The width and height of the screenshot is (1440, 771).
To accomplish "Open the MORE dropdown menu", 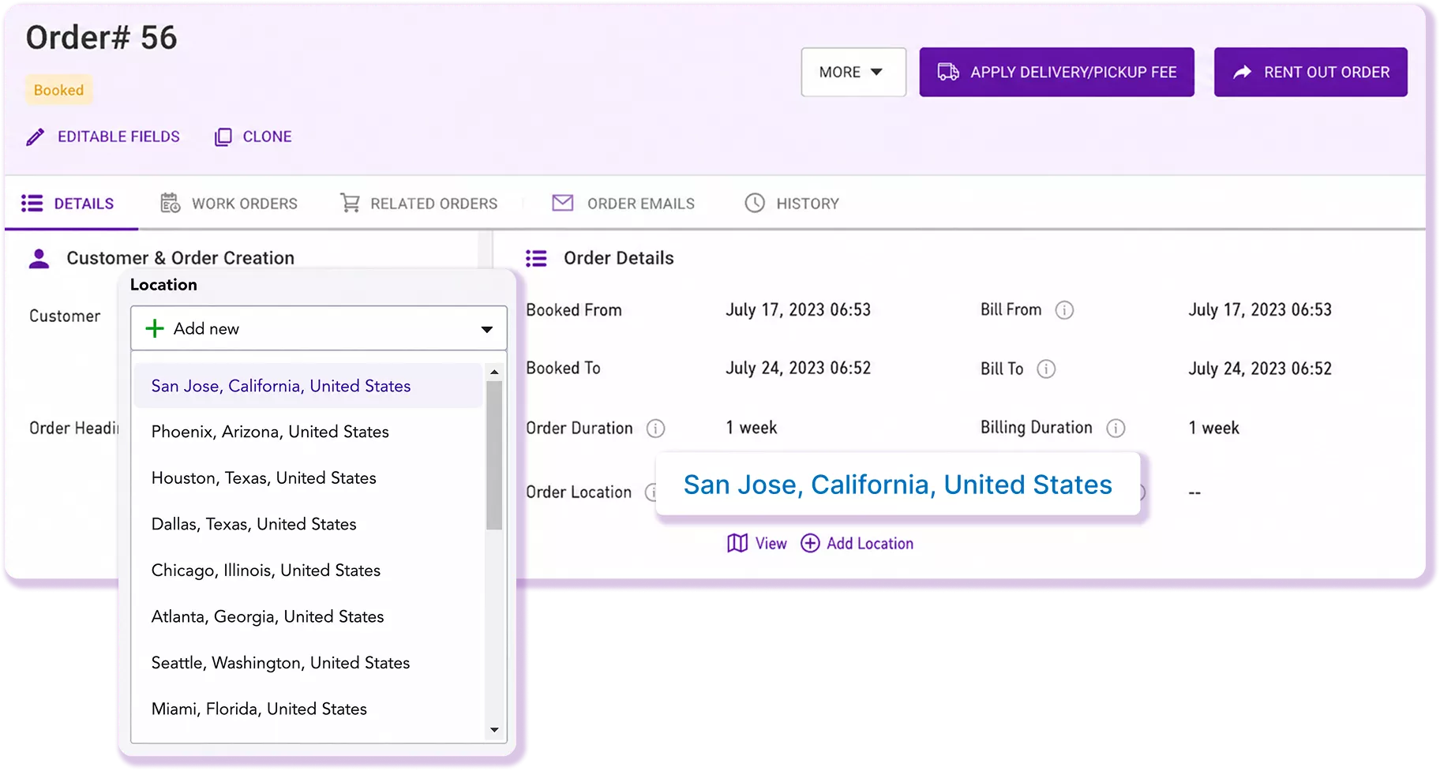I will pyautogui.click(x=853, y=73).
